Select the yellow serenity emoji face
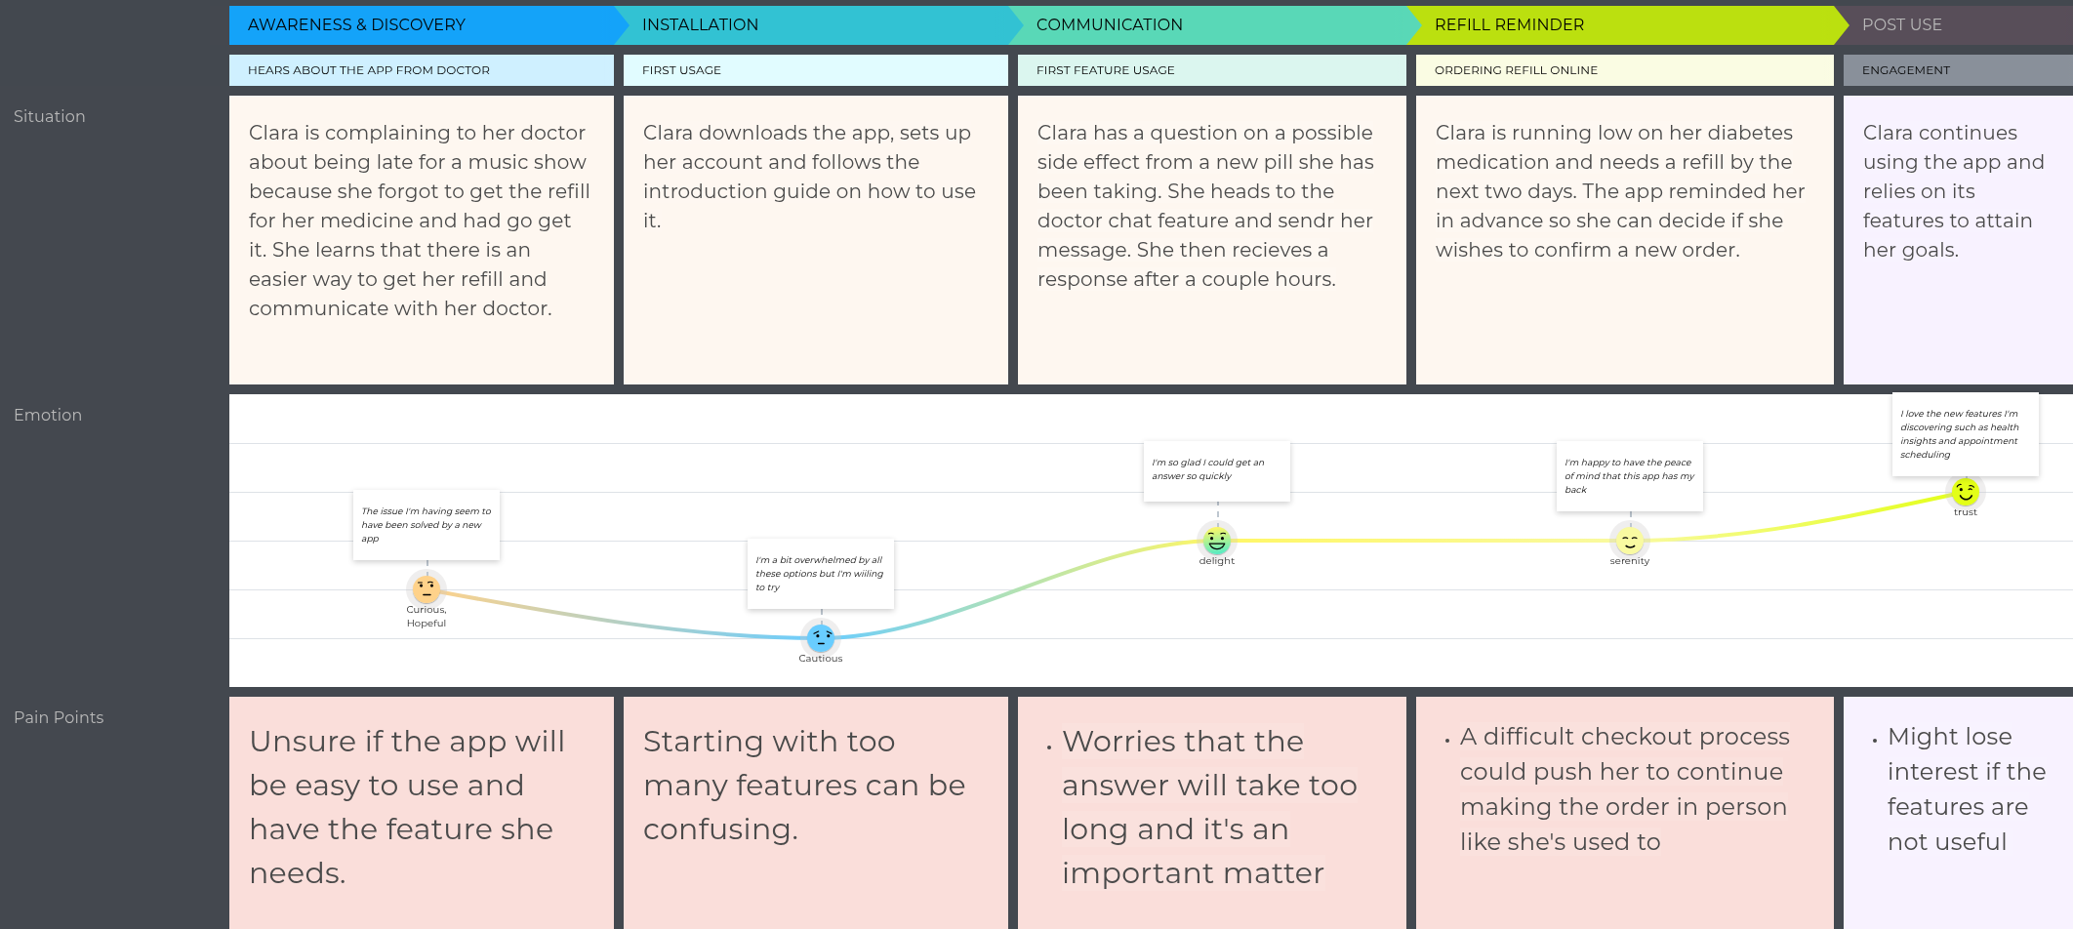This screenshot has width=2073, height=929. pyautogui.click(x=1630, y=540)
